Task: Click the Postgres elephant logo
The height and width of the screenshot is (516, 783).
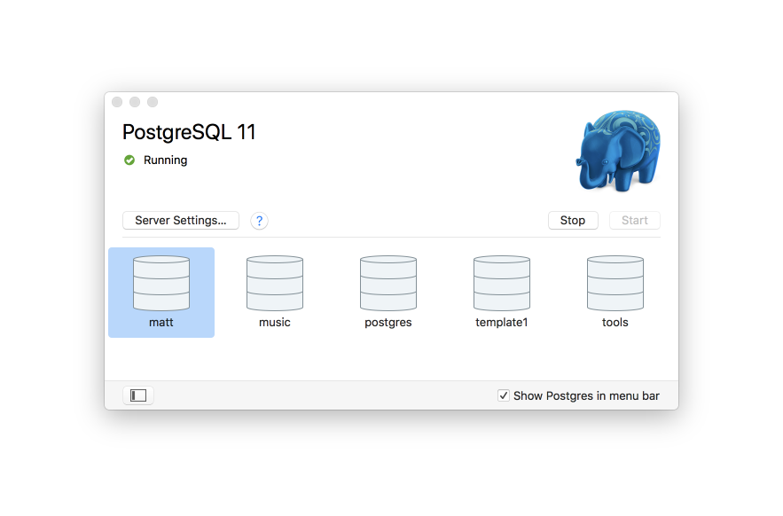Action: [x=618, y=149]
